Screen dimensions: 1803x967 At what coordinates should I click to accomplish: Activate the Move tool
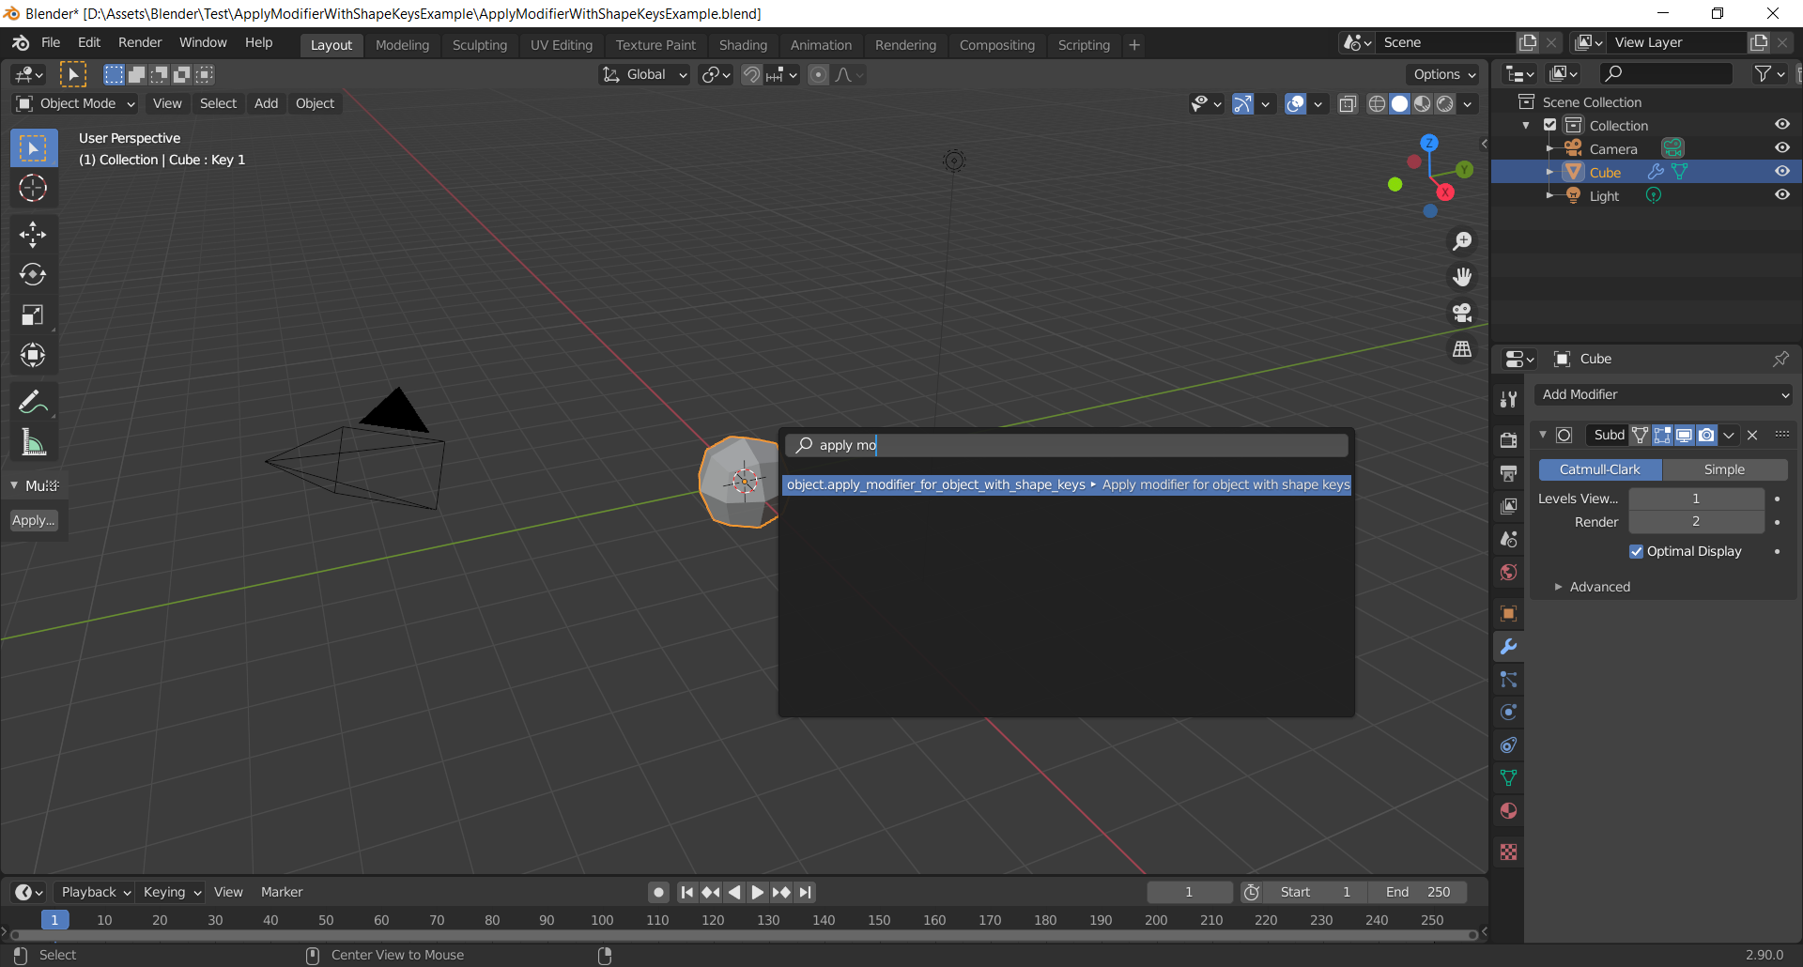(x=33, y=235)
